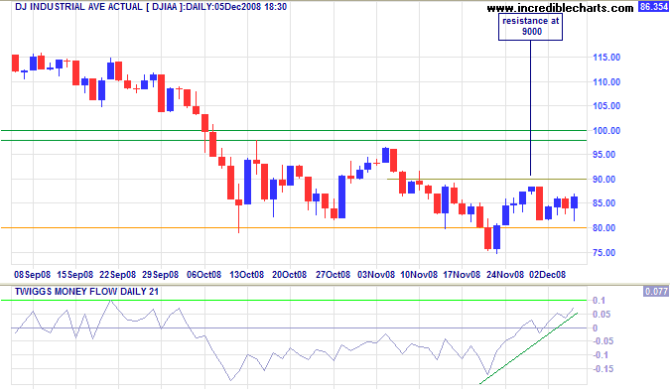This screenshot has height=392, width=670.
Task: Click the 10Nov08 date label
Action: (x=419, y=275)
